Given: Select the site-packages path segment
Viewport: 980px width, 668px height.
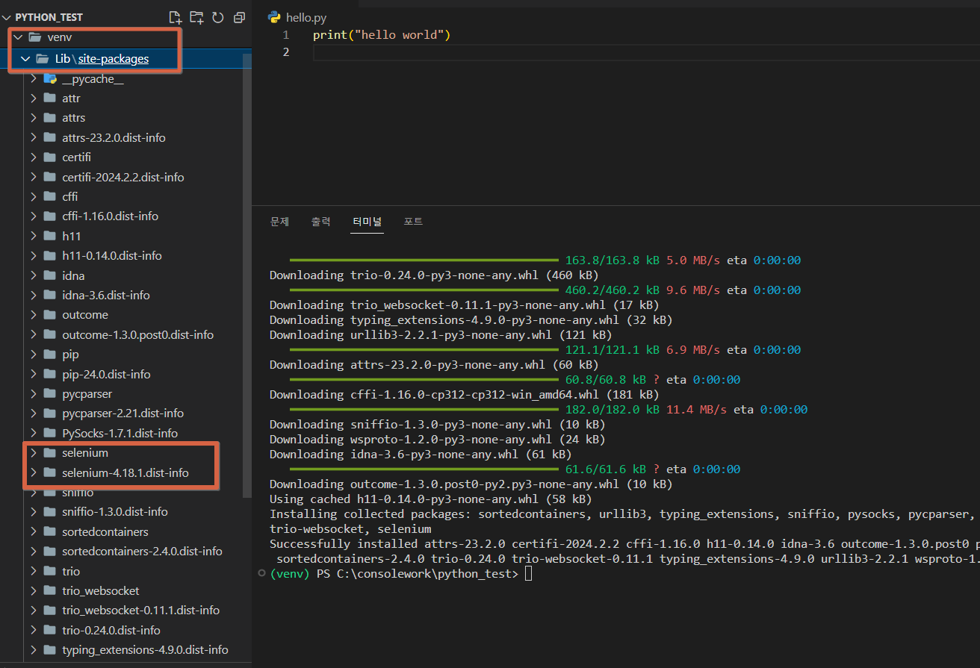Looking at the screenshot, I should point(114,58).
